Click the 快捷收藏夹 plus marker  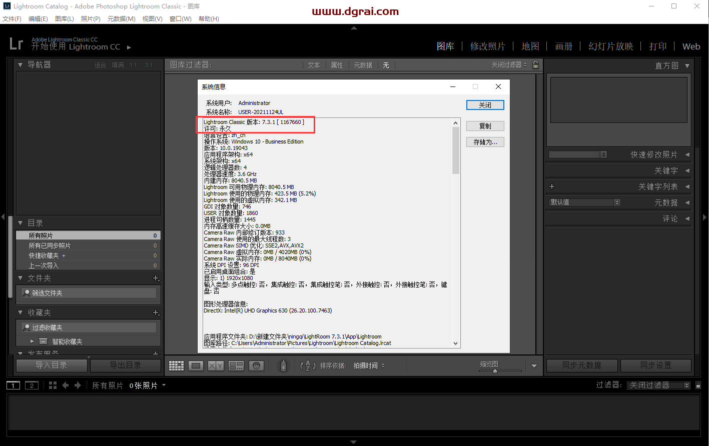(64, 255)
